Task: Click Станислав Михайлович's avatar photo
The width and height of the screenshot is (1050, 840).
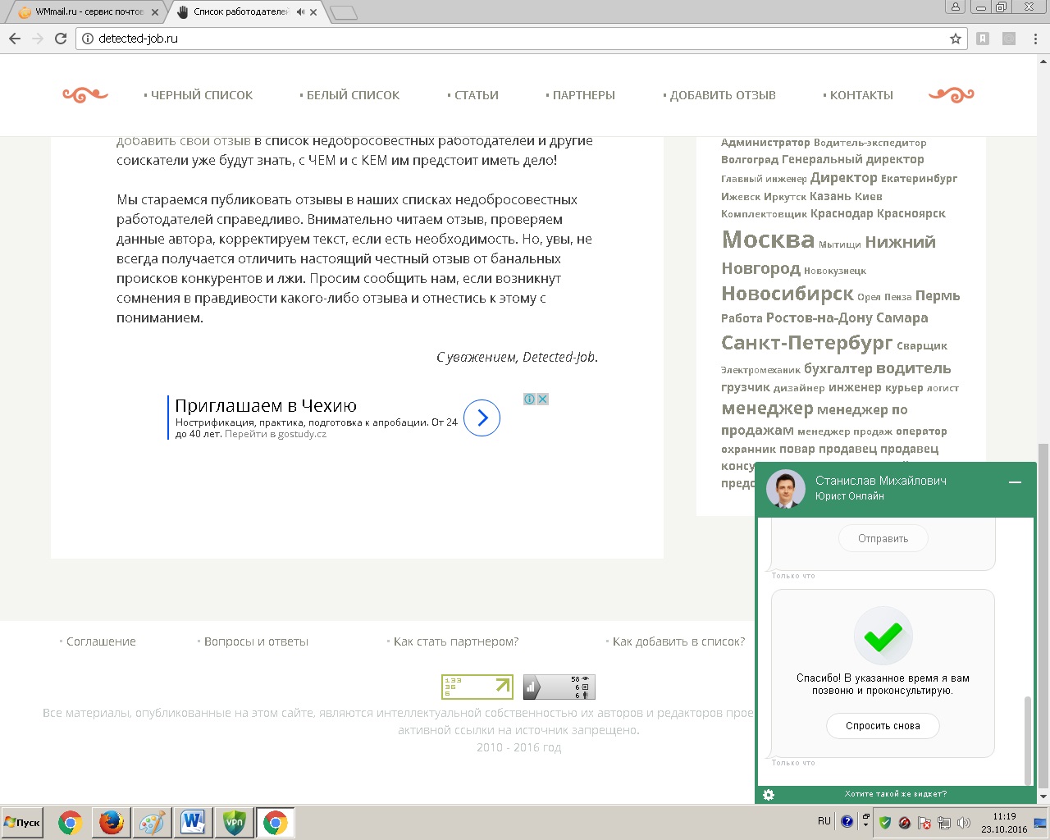Action: 785,489
